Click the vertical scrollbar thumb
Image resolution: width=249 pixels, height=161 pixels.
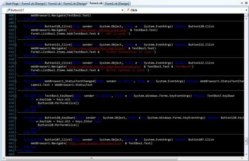(x=246, y=141)
